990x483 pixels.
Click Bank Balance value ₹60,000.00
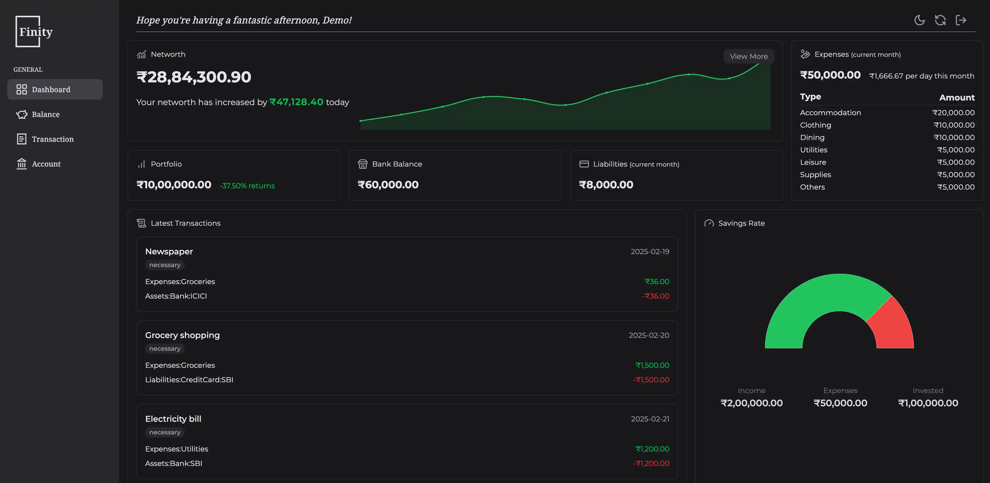pos(388,185)
